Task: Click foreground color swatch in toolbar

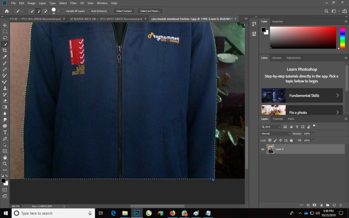Action: pyautogui.click(x=3, y=181)
